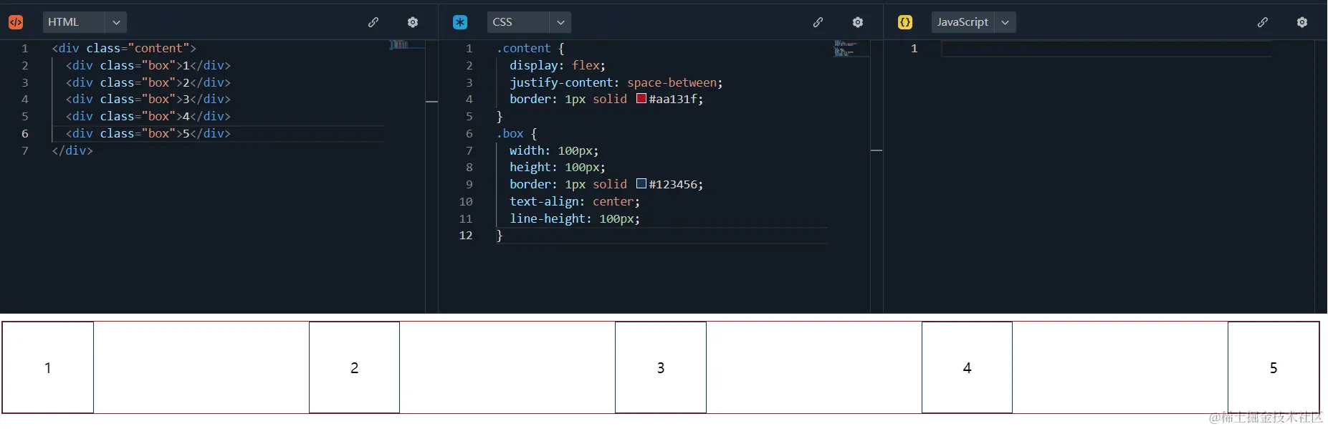
Task: Click preview box numbered 4
Action: [967, 367]
